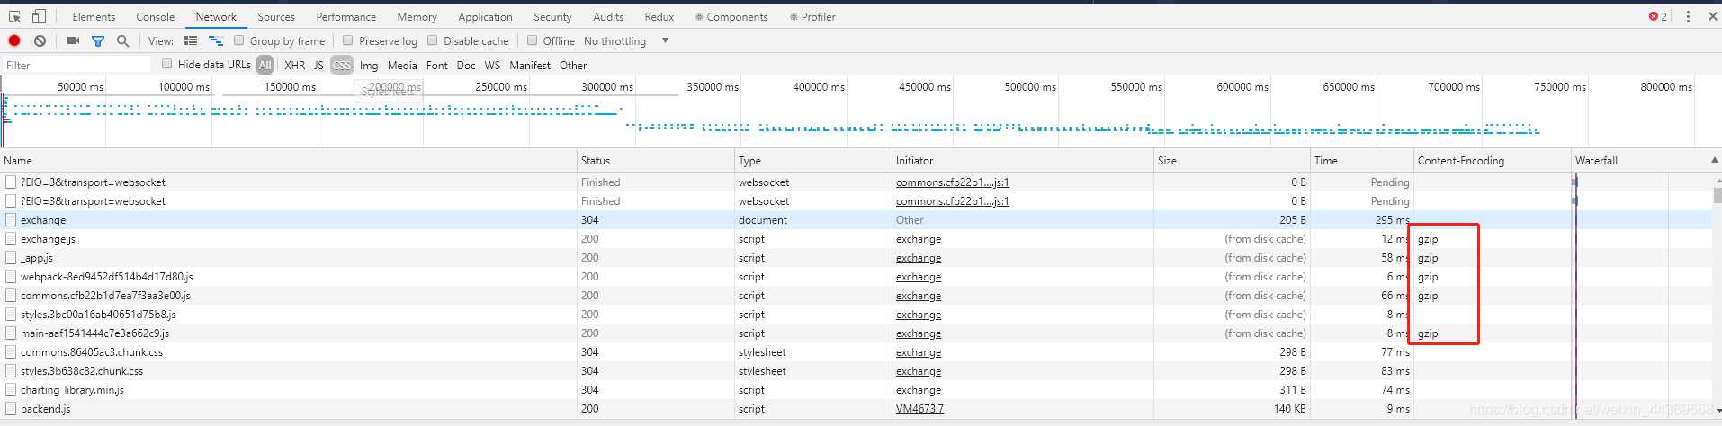Stop recording network log with red button
Image resolution: width=1722 pixels, height=426 pixels.
tap(14, 40)
